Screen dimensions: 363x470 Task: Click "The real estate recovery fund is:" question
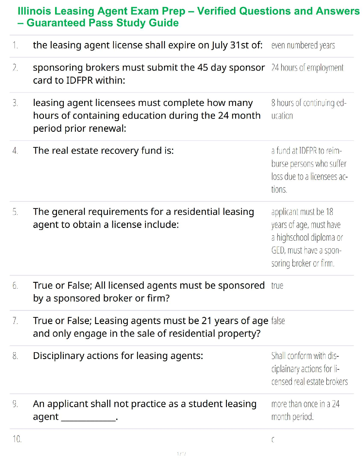point(103,151)
